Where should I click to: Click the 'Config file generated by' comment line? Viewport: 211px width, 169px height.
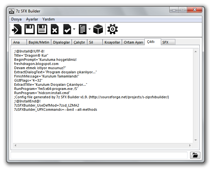[91, 97]
